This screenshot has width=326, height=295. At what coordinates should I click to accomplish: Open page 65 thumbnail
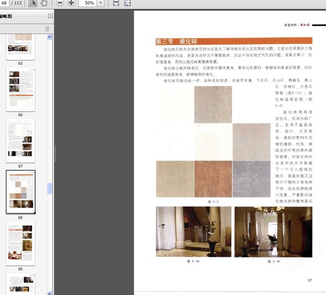pos(20,46)
